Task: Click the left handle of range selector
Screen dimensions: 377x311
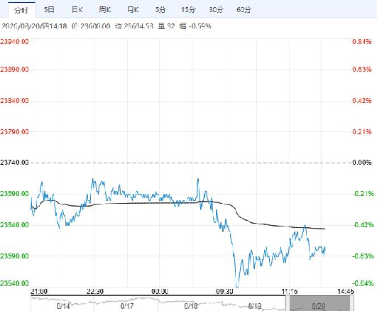Action: (x=288, y=303)
